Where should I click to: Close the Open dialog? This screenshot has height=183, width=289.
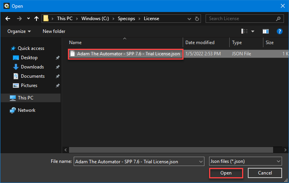(x=283, y=6)
